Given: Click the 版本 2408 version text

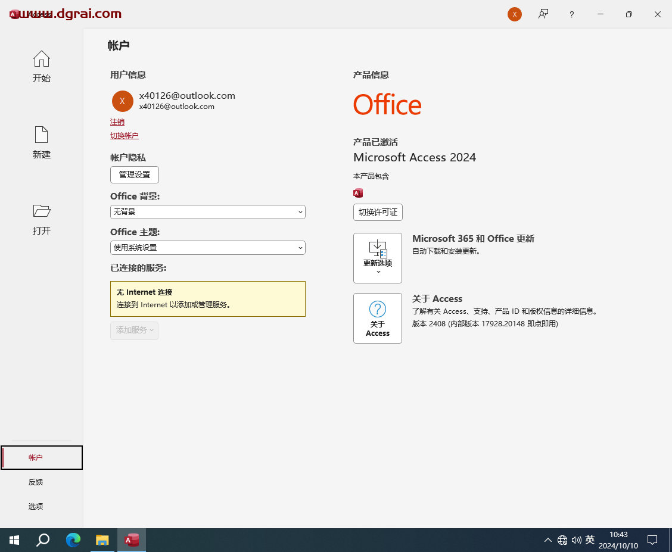Looking at the screenshot, I should [x=485, y=324].
